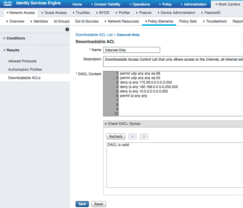Go to Ext Id Sources
The height and width of the screenshot is (208, 243).
87,21
